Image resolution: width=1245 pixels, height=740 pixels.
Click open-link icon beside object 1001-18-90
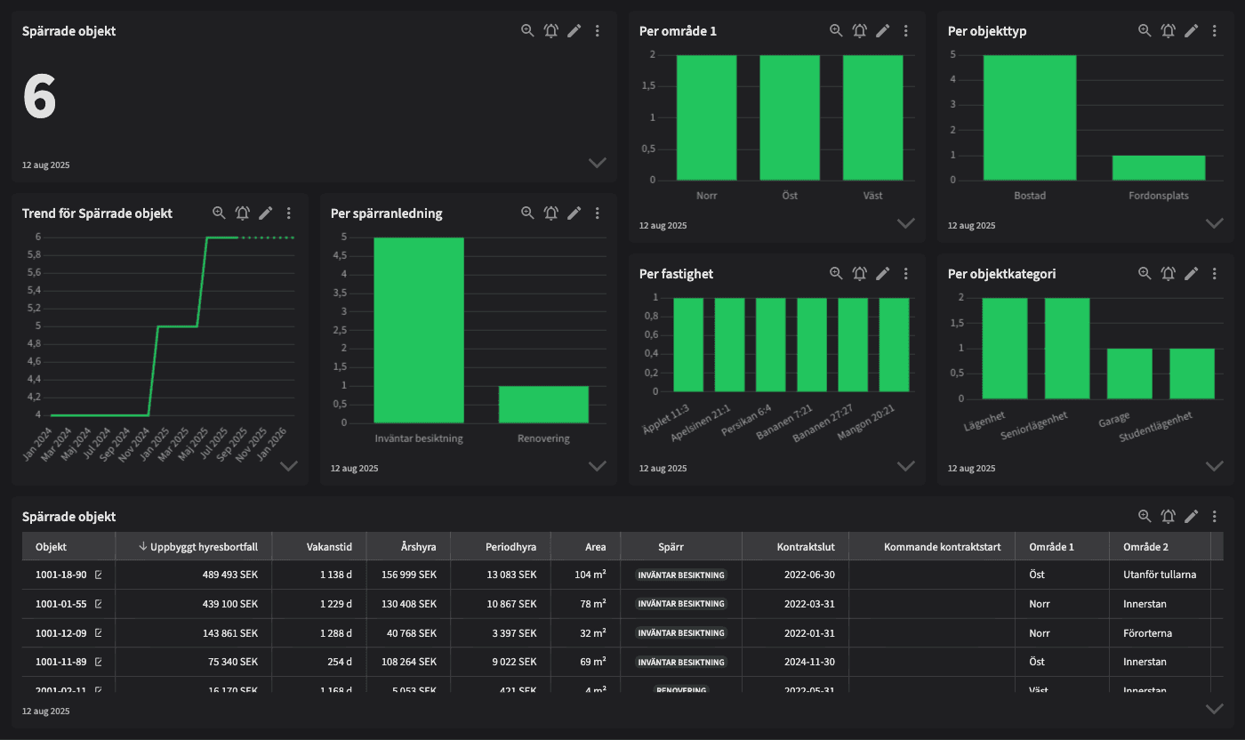99,575
